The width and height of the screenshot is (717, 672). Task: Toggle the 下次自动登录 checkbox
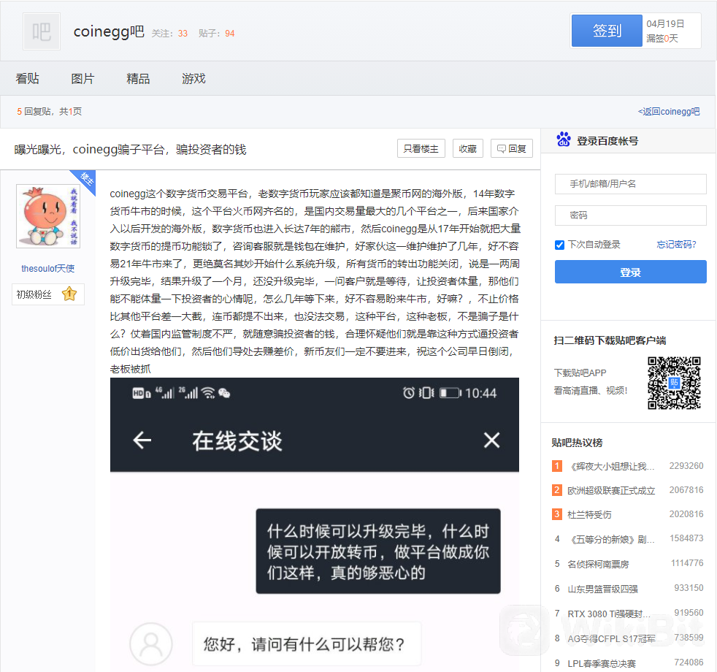tap(559, 245)
